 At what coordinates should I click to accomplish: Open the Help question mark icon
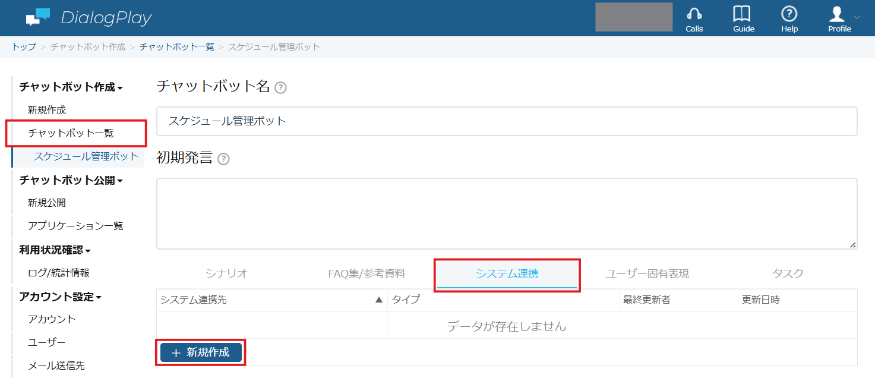[789, 14]
